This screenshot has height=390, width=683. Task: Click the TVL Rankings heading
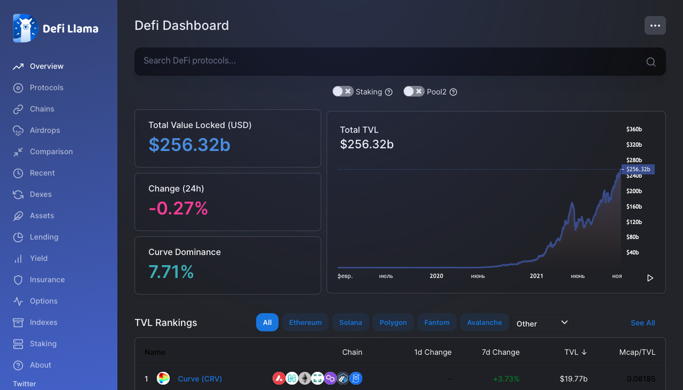coord(166,323)
